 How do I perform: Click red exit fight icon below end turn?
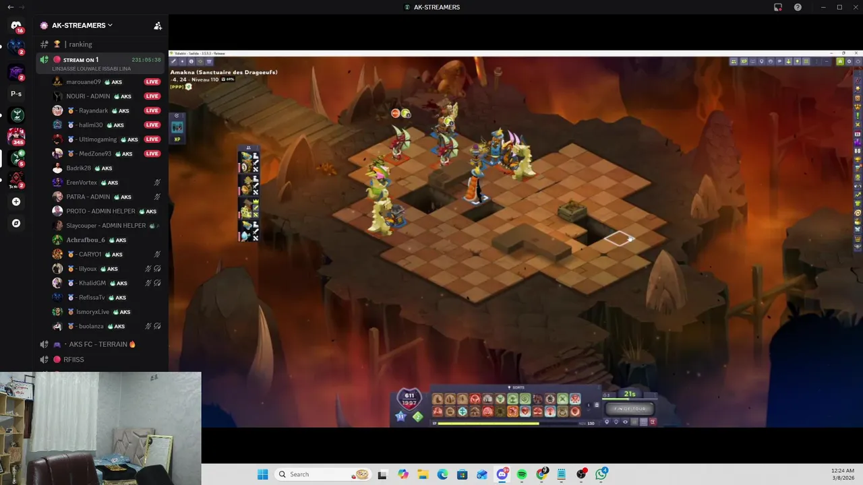653,422
